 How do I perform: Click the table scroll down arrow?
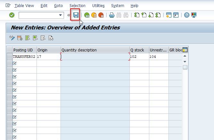(185, 62)
